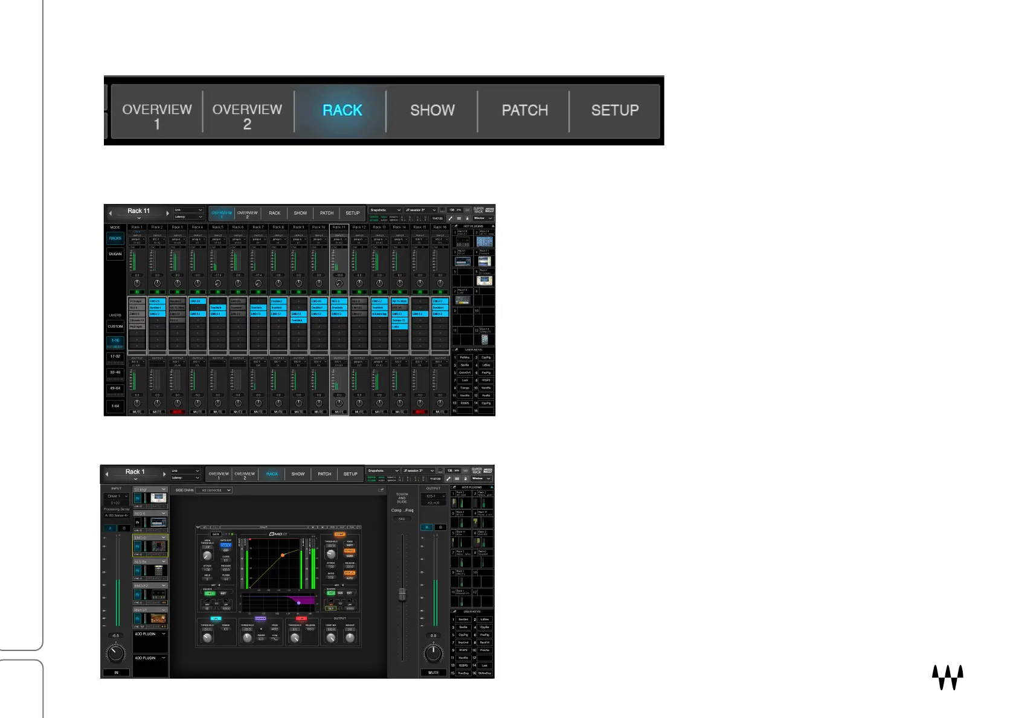Image resolution: width=1016 pixels, height=718 pixels.
Task: Open the first ADD PLUGIN slot dropdown
Action: (x=150, y=634)
